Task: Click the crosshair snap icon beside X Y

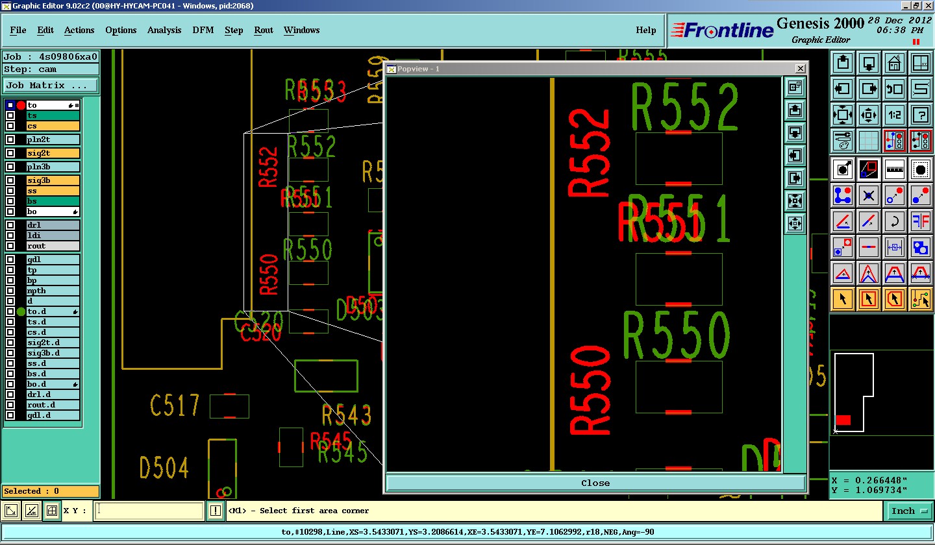Action: pyautogui.click(x=52, y=511)
